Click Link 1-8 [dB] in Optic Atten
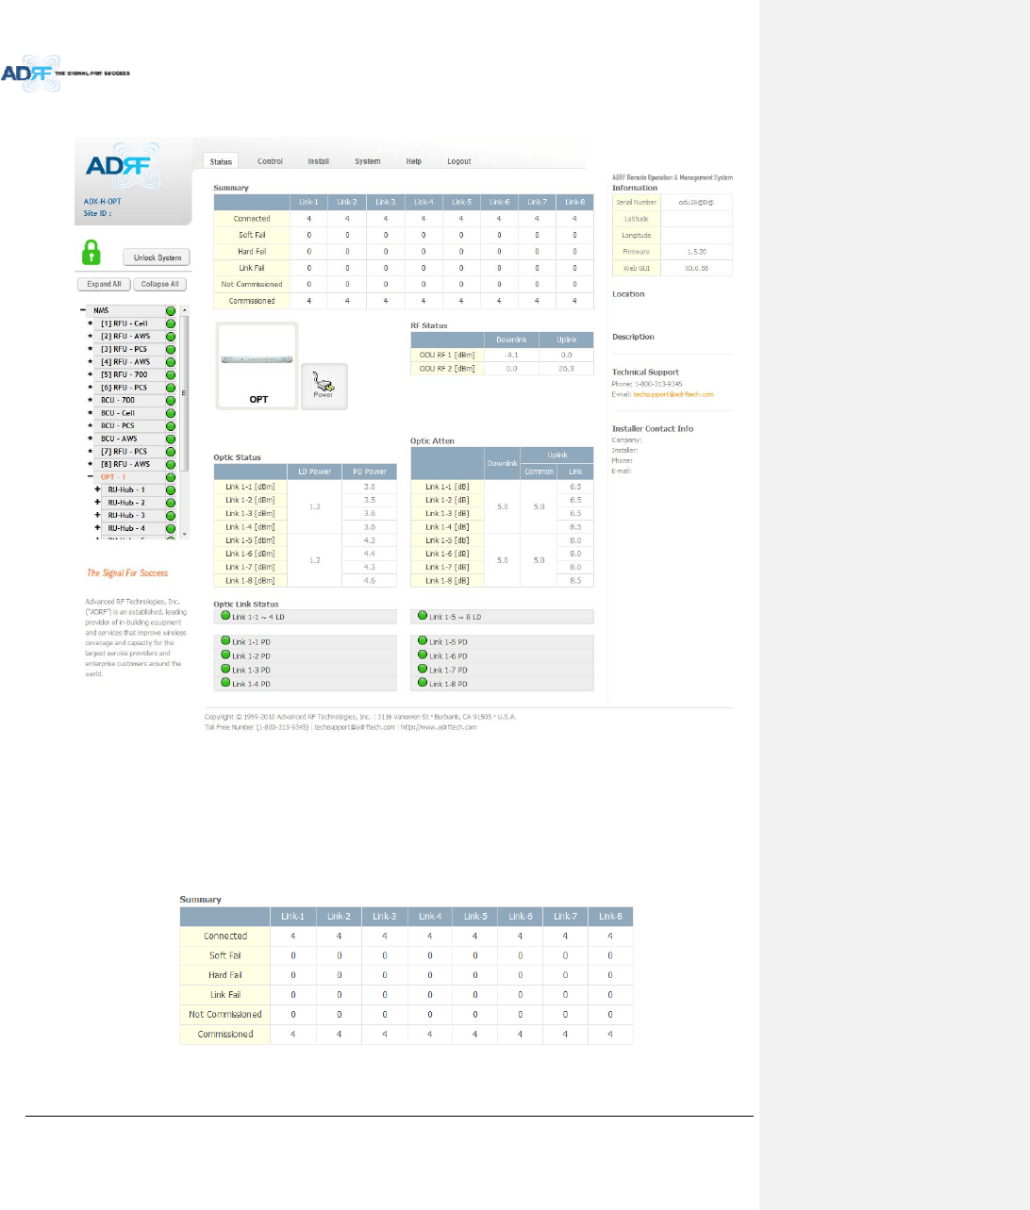Viewport: 1030px width, 1210px height. point(447,581)
